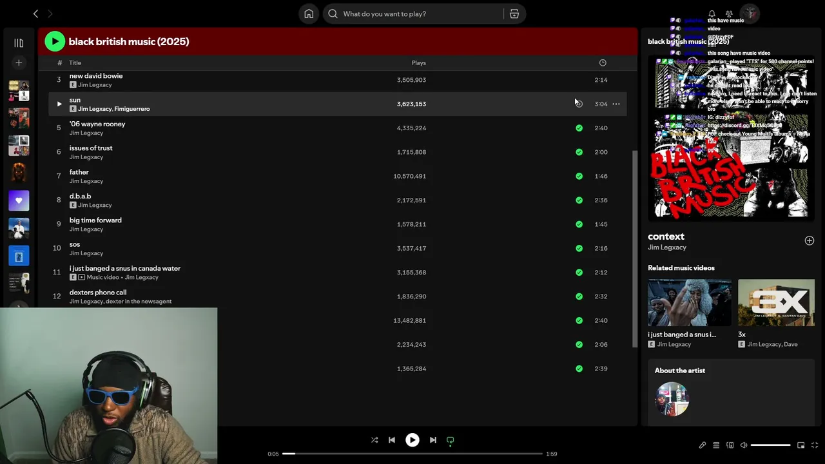Open the notifications bell
Screen dimensions: 825x464
(712, 14)
